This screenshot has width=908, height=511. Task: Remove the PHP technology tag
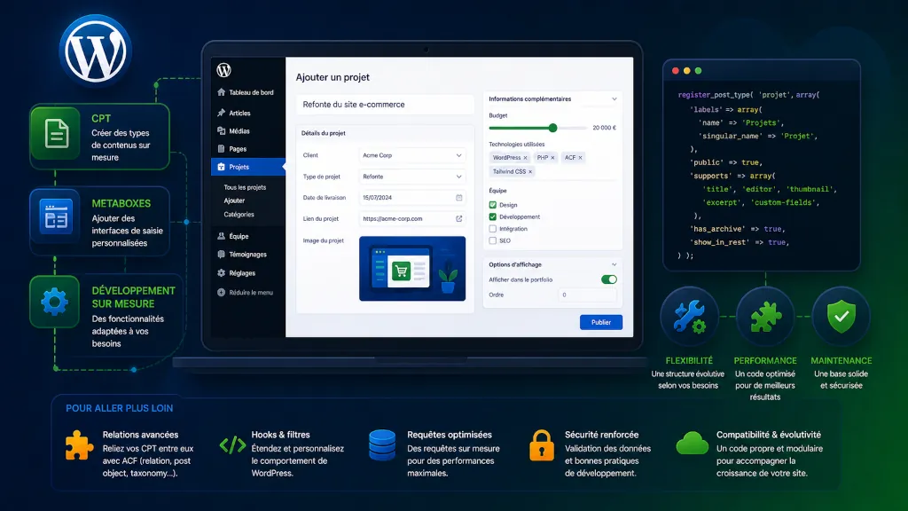(552, 158)
